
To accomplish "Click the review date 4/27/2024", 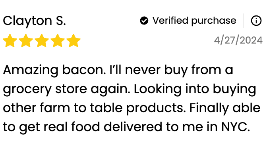I will point(238,40).
